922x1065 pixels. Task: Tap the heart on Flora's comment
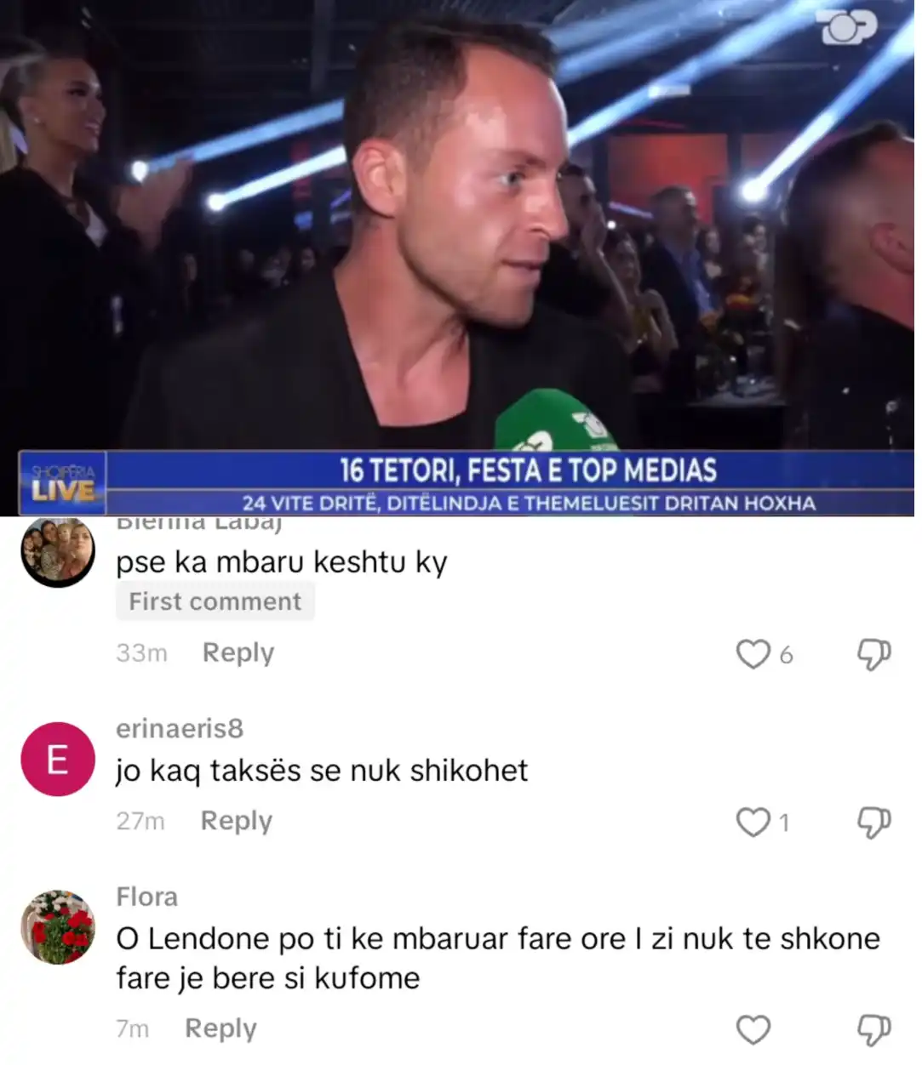(753, 1030)
